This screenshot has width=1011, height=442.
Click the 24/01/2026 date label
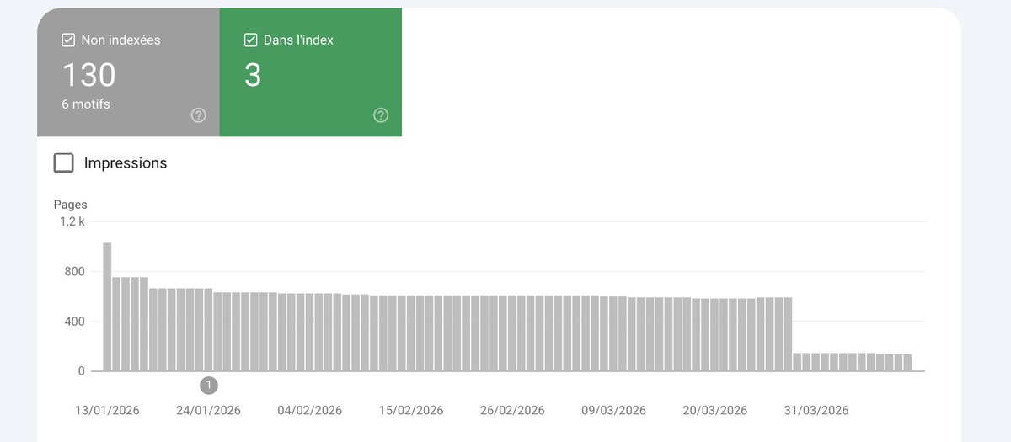click(x=208, y=411)
